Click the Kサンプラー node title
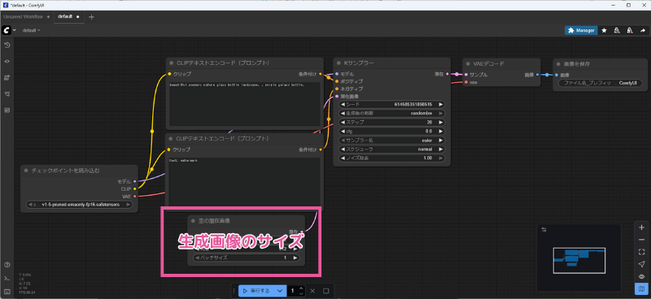Image resolution: width=651 pixels, height=299 pixels. click(x=359, y=63)
